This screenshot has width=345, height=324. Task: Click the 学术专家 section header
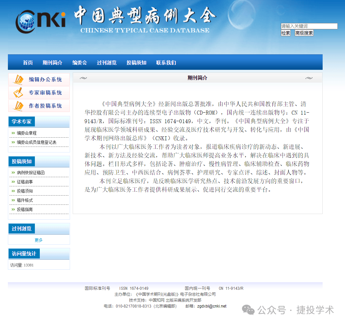22,121
